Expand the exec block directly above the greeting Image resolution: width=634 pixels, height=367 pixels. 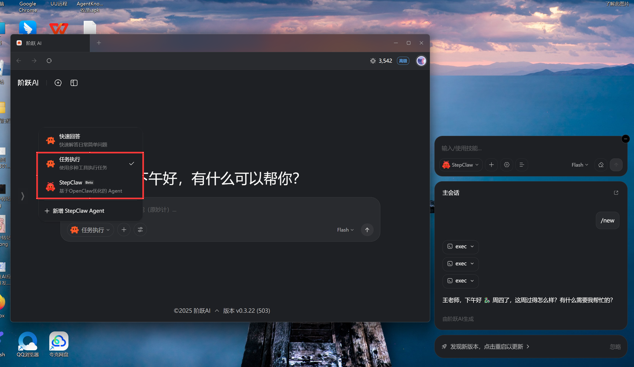pyautogui.click(x=461, y=281)
